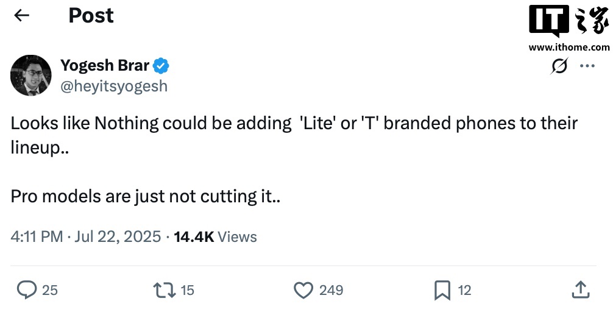The image size is (613, 312).
Task: Click the share upload icon
Action: point(580,290)
